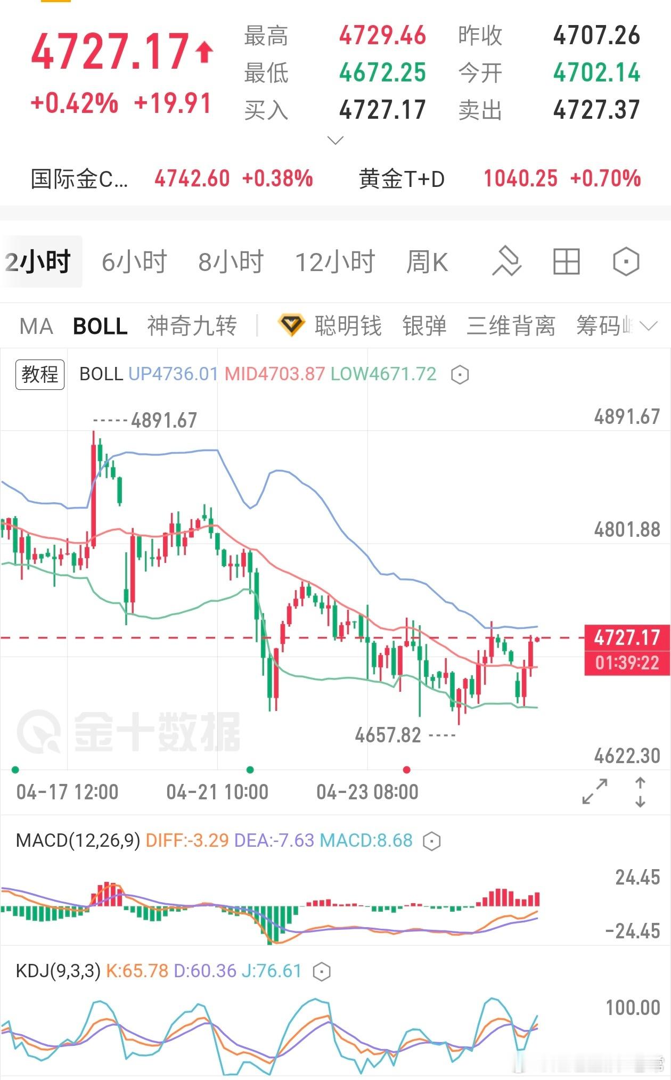
Task: Open the 教程 tutorial button
Action: coord(40,373)
